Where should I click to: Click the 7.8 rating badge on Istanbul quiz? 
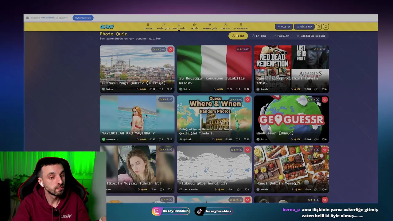pos(159,49)
